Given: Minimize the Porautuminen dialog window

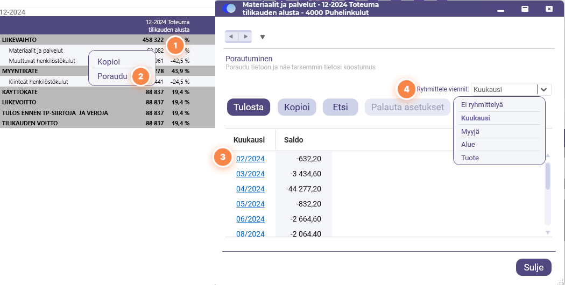Looking at the screenshot, I should tap(500, 10).
